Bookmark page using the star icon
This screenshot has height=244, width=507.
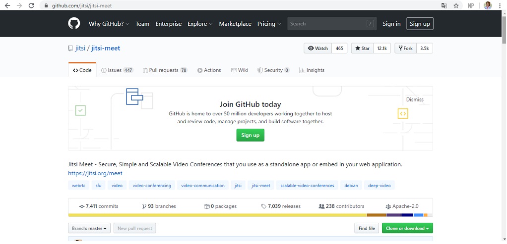pyautogui.click(x=456, y=5)
